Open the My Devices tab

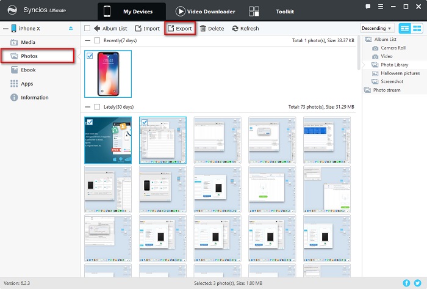pyautogui.click(x=132, y=12)
